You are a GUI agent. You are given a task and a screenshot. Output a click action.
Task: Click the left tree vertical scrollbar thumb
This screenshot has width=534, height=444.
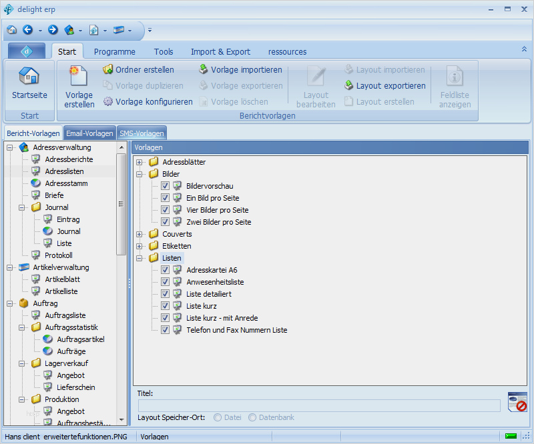[x=121, y=204]
